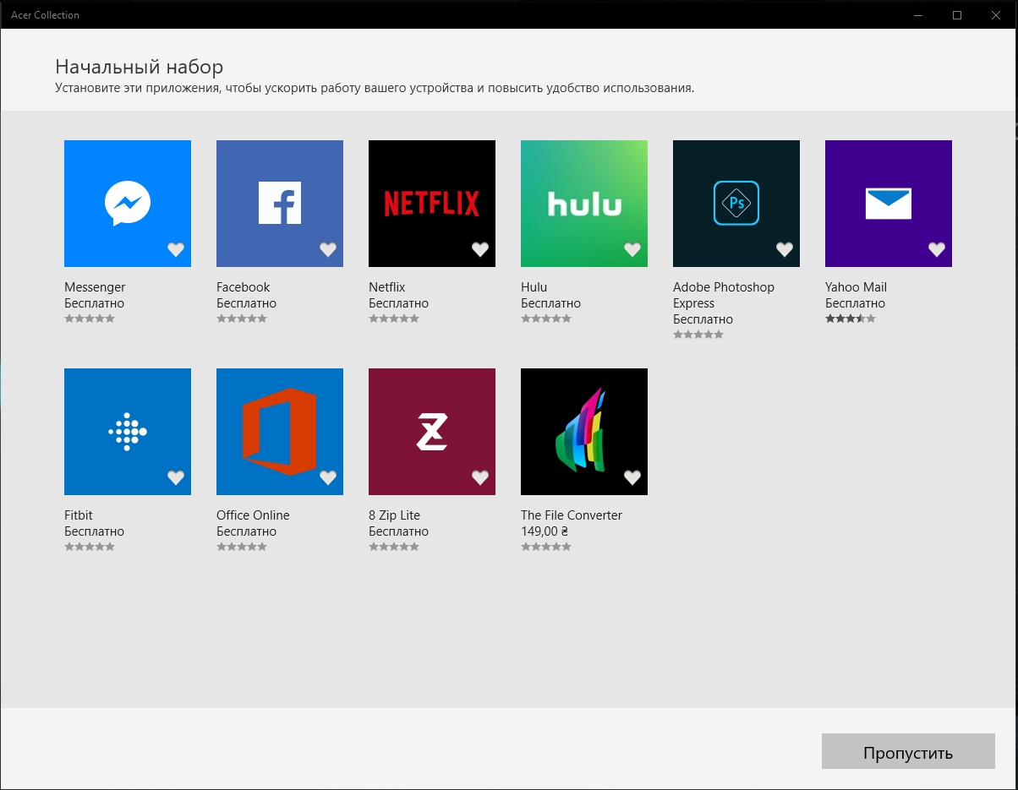Open the 8 Zip Lite tile
The width and height of the screenshot is (1018, 790).
pyautogui.click(x=432, y=432)
